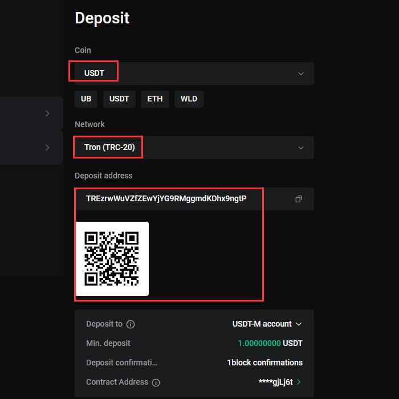Choose the ETH quick coin chip
Viewport: 399px width, 399px height.
pyautogui.click(x=154, y=99)
